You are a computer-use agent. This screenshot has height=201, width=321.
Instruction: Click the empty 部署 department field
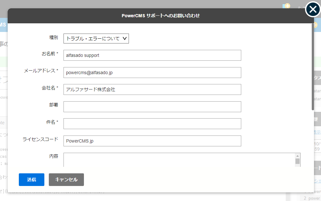click(152, 106)
